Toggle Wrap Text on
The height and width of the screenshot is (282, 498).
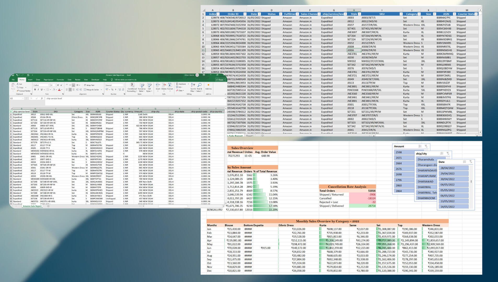coord(89,85)
